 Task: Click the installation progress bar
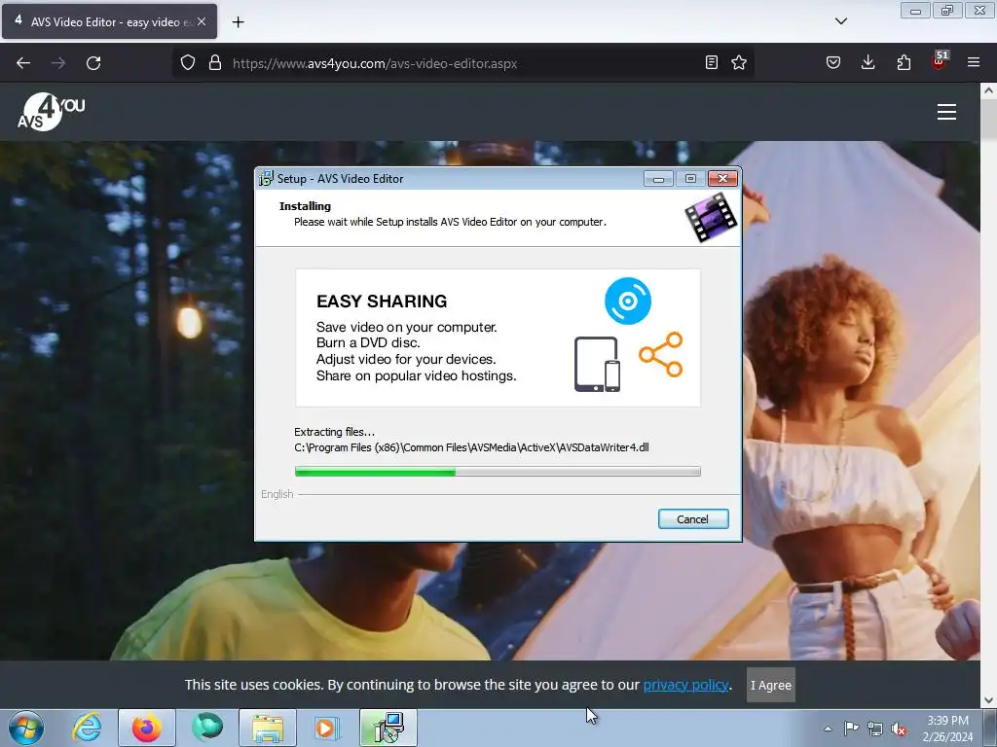pyautogui.click(x=498, y=472)
